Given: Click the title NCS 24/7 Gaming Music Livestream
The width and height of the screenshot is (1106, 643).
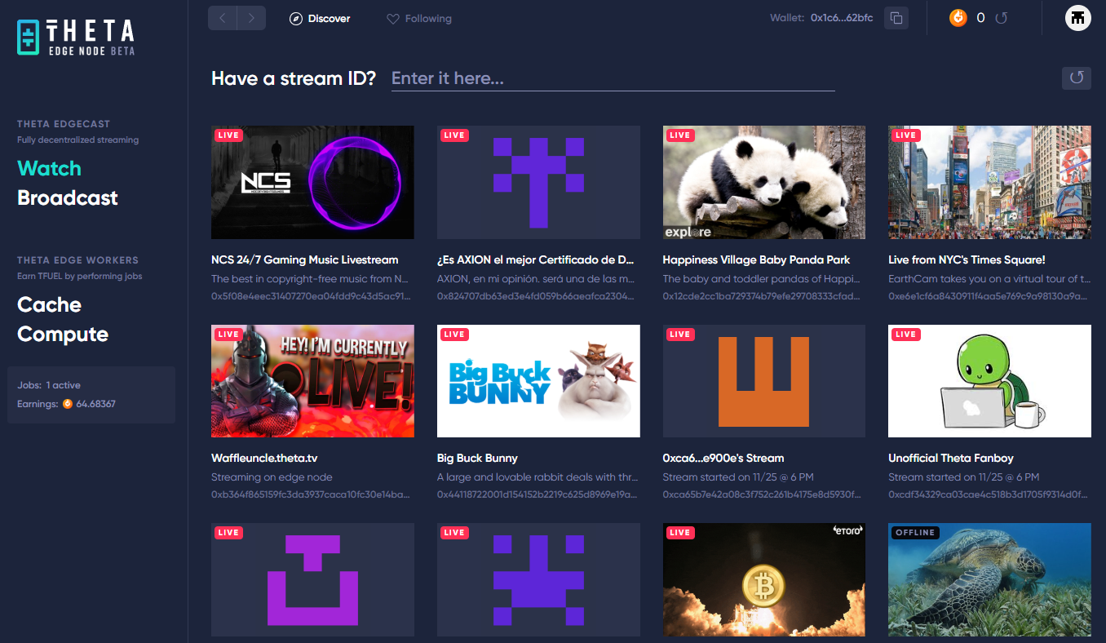Looking at the screenshot, I should coord(305,259).
